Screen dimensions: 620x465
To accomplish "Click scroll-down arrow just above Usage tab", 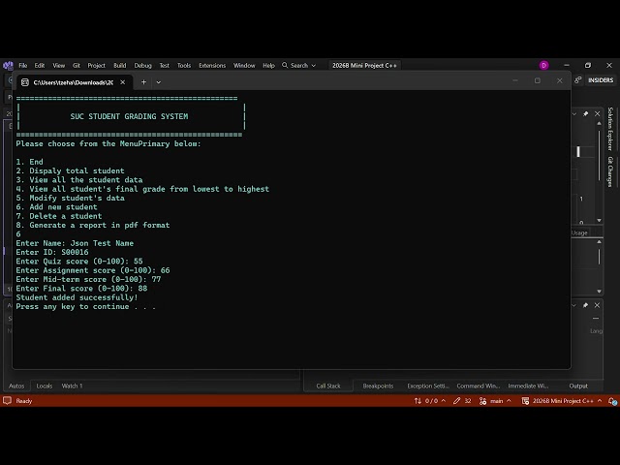I will click(599, 220).
